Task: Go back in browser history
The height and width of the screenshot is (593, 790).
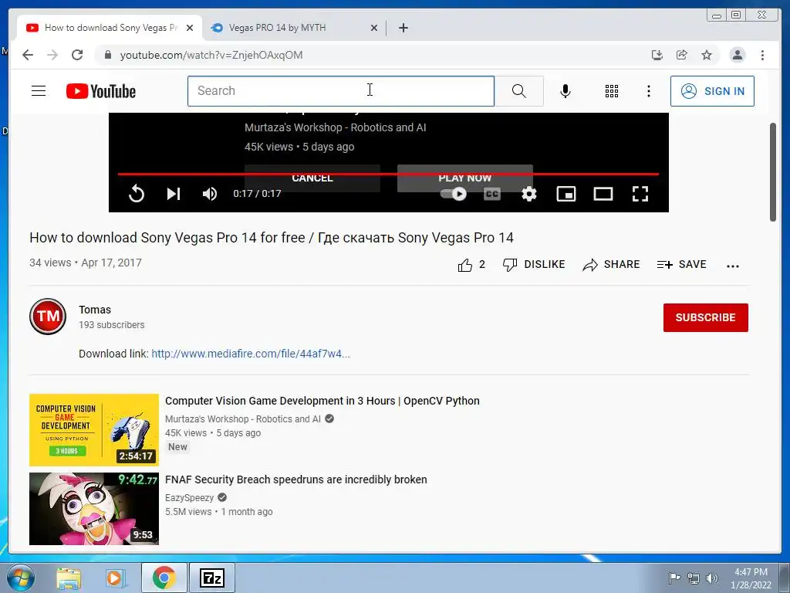Action: point(28,55)
